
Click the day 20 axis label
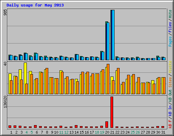click(107, 132)
